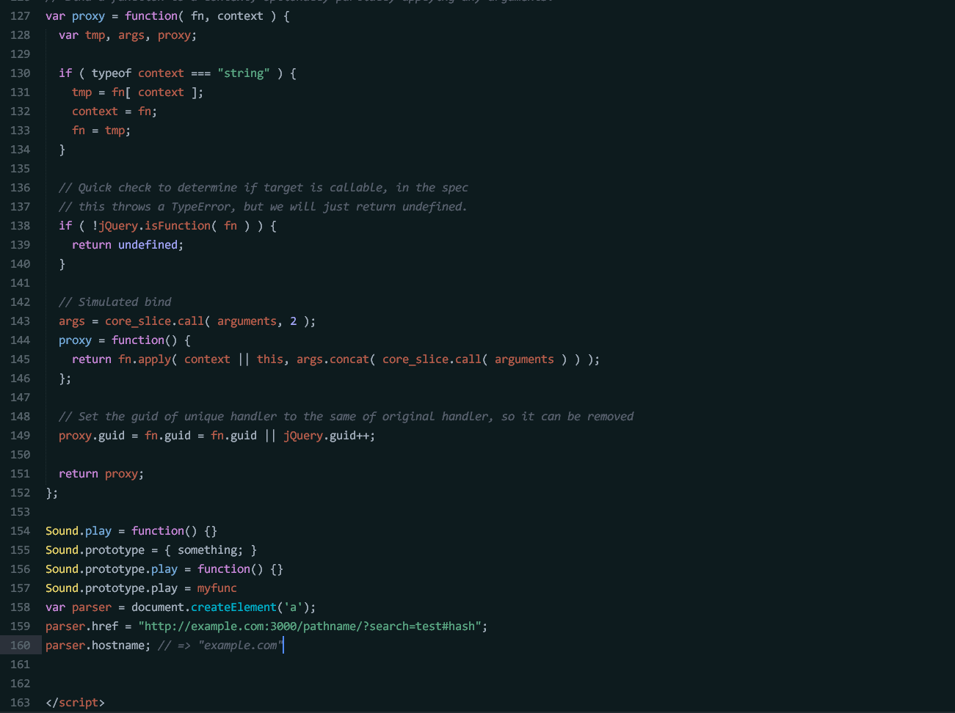Click line number 127 in the gutter
The height and width of the screenshot is (713, 955).
pyautogui.click(x=20, y=15)
